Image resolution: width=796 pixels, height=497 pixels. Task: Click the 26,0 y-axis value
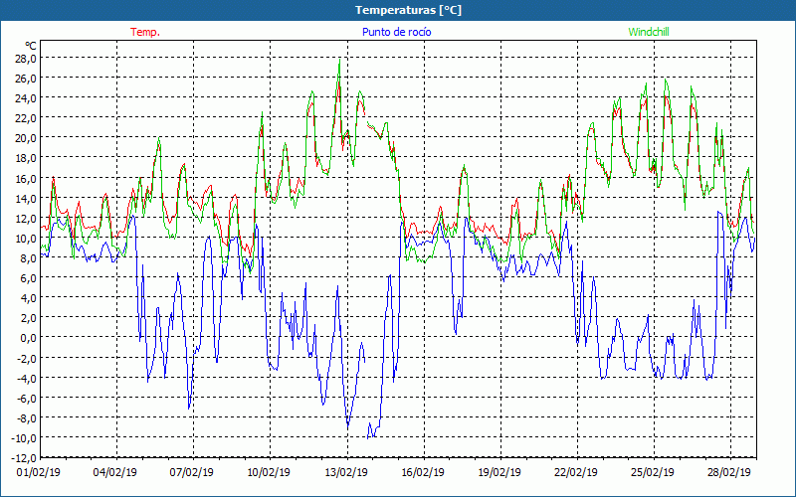click(26, 79)
